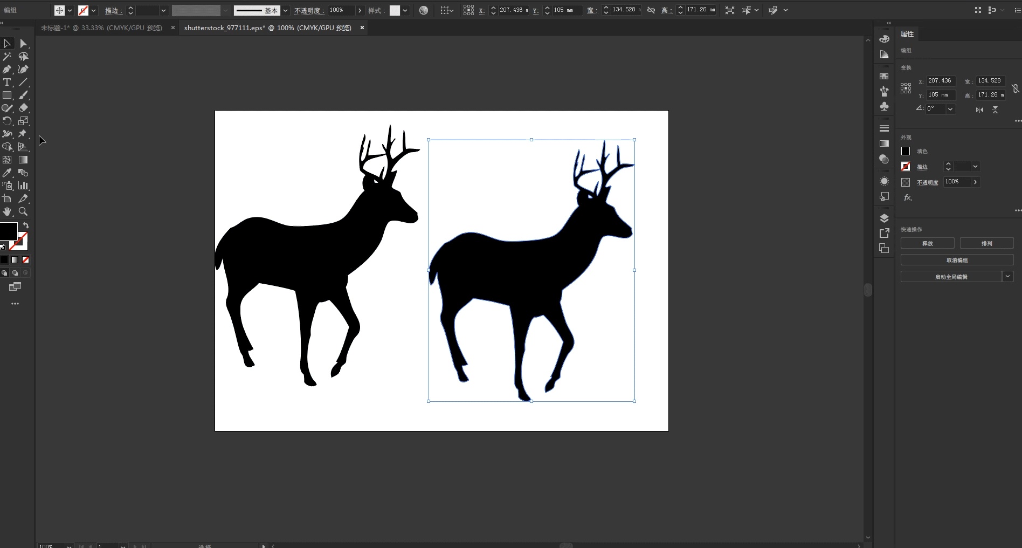Select the Pen tool

coord(7,69)
